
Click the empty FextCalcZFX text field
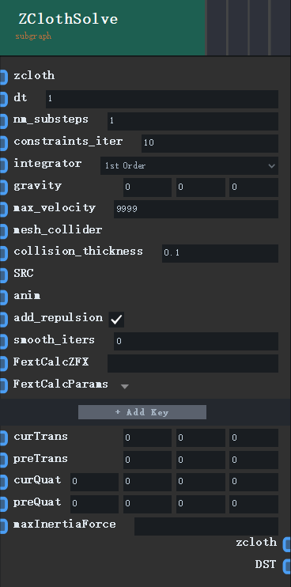193,363
